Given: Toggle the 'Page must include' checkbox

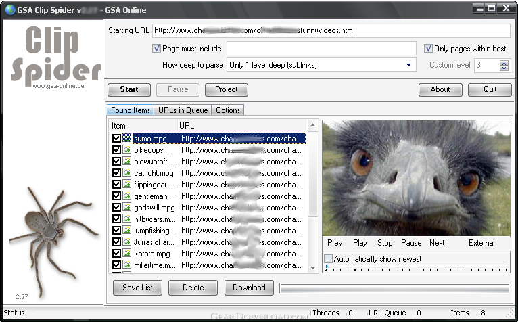Looking at the screenshot, I should [x=157, y=49].
